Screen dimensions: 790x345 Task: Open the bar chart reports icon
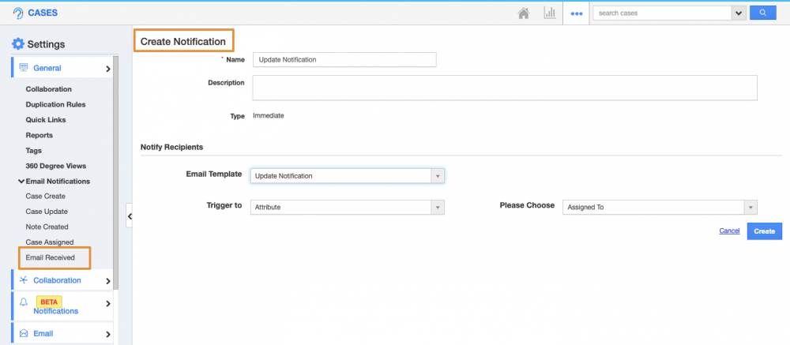coord(549,13)
